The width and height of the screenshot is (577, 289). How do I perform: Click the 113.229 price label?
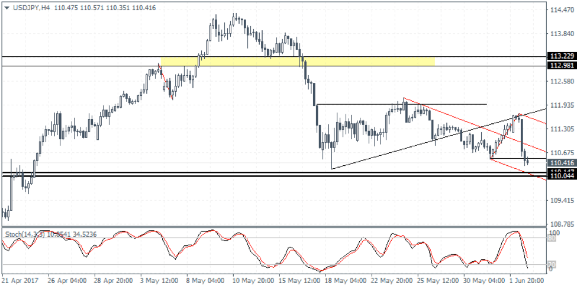coord(561,56)
